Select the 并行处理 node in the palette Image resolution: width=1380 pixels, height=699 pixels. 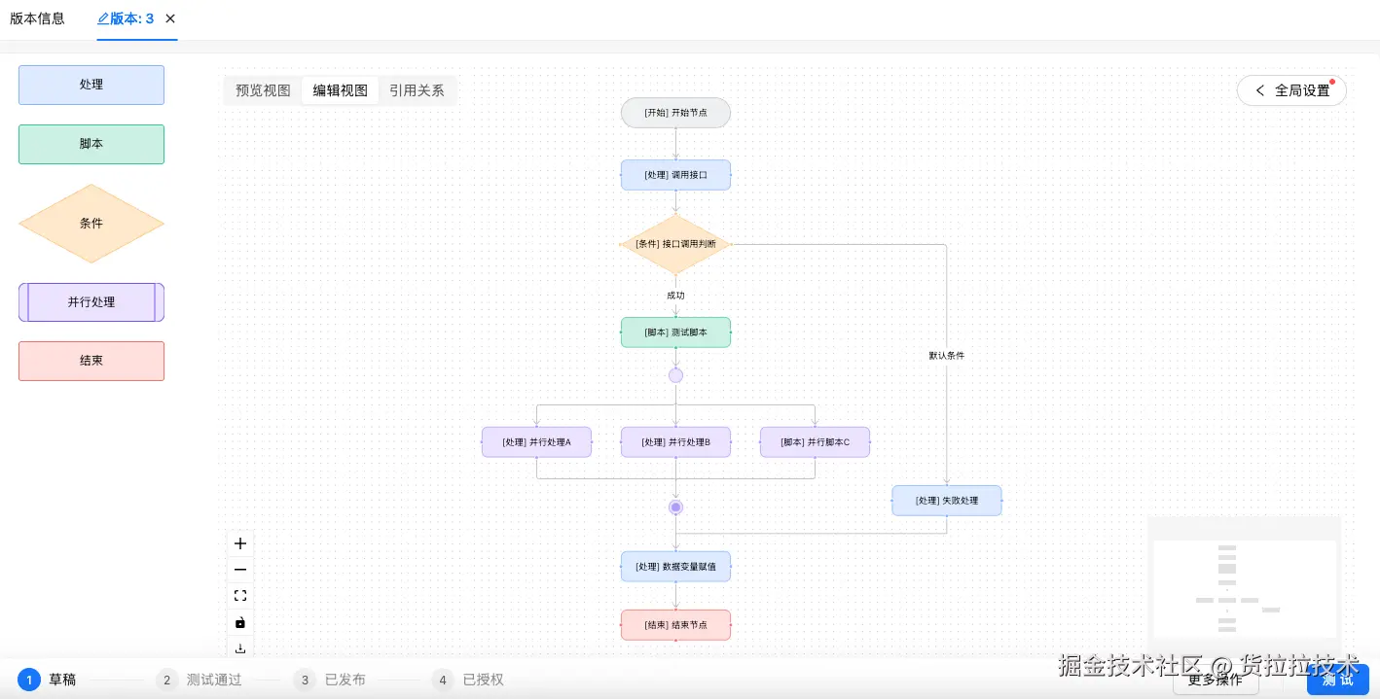coord(91,302)
